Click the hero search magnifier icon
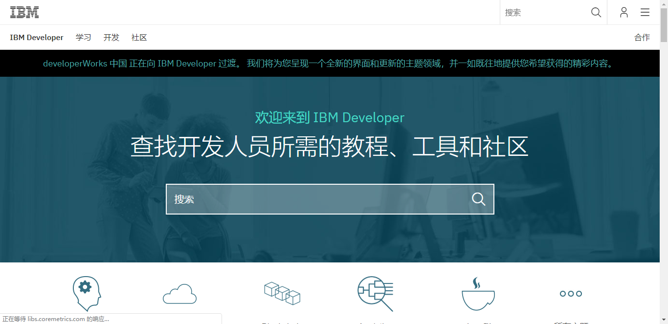 click(479, 199)
